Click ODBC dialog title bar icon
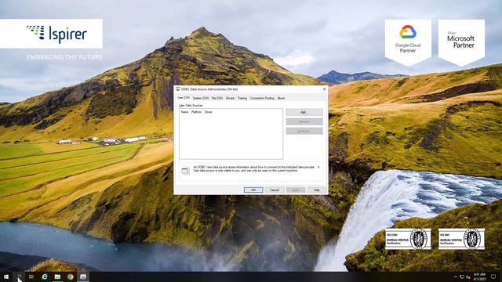This screenshot has height=282, width=502. [178, 89]
